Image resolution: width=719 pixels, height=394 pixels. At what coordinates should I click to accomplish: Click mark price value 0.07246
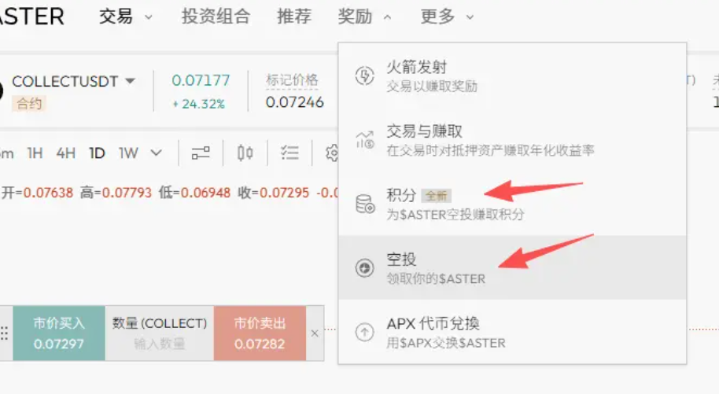click(x=295, y=101)
